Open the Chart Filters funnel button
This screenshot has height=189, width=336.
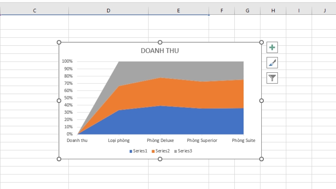click(272, 78)
